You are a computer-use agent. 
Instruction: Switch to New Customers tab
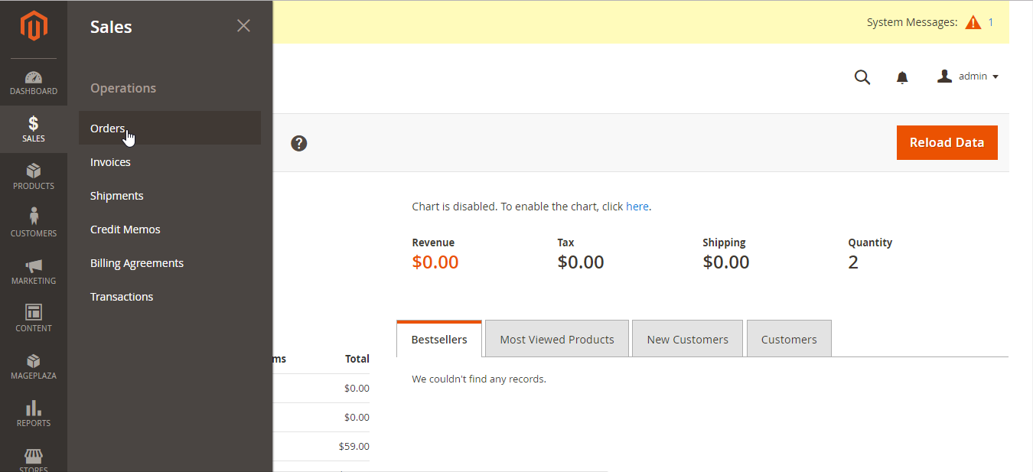(687, 339)
